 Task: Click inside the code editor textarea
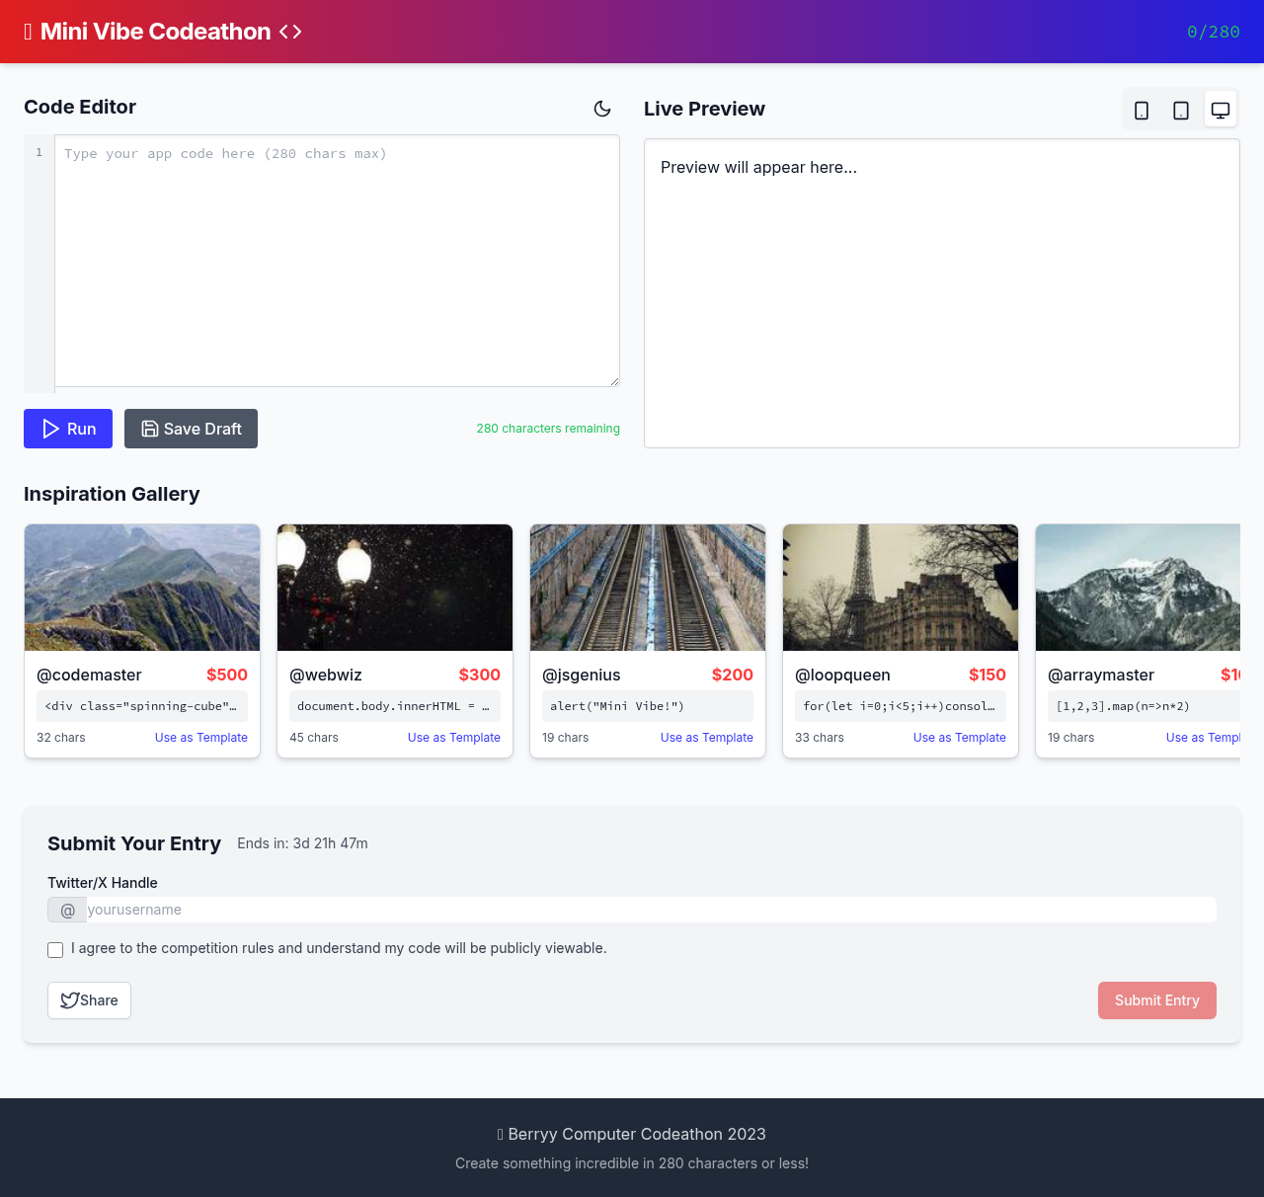point(337,261)
